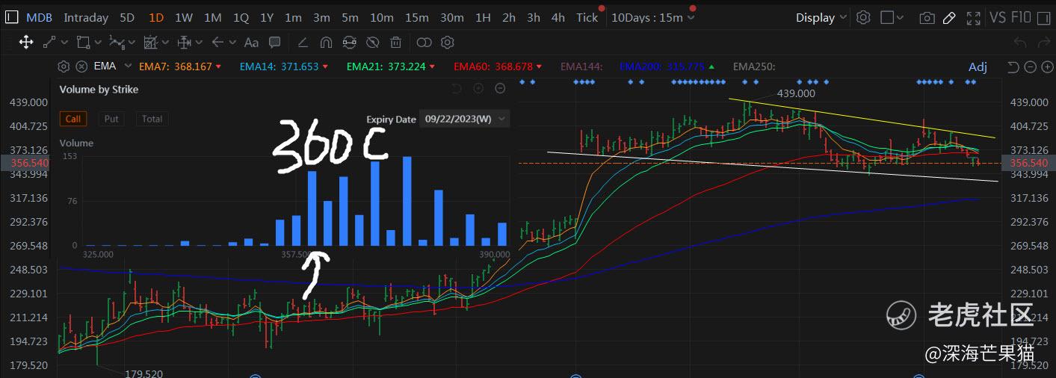Open the Expiry Date 09/22/2023(W) dropdown

tap(465, 119)
